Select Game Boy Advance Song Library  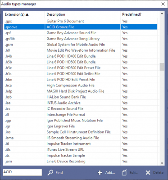click(x=73, y=39)
